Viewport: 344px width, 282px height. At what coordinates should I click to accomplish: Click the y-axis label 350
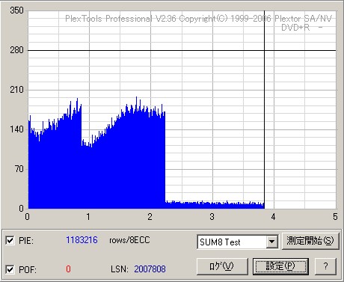[16, 10]
